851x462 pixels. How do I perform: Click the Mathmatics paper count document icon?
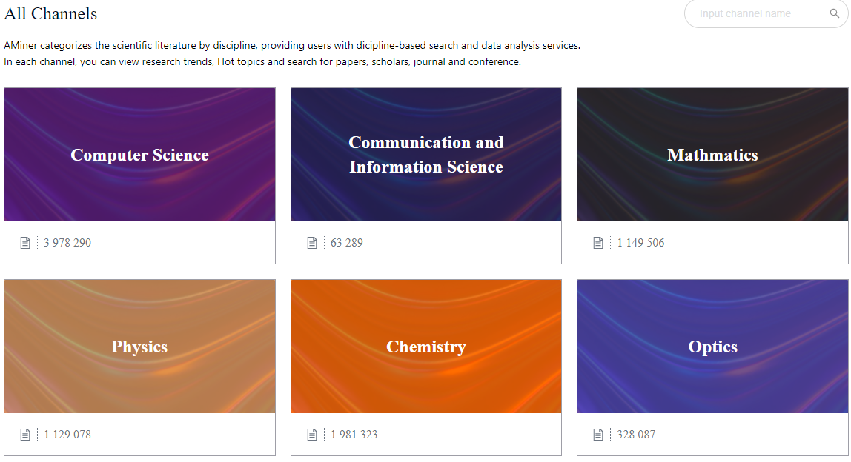(598, 243)
